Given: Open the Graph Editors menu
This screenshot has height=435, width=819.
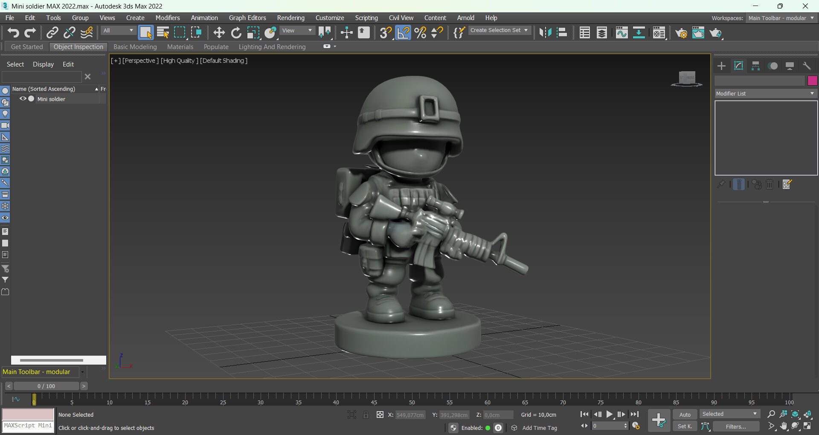Looking at the screenshot, I should click(x=247, y=18).
